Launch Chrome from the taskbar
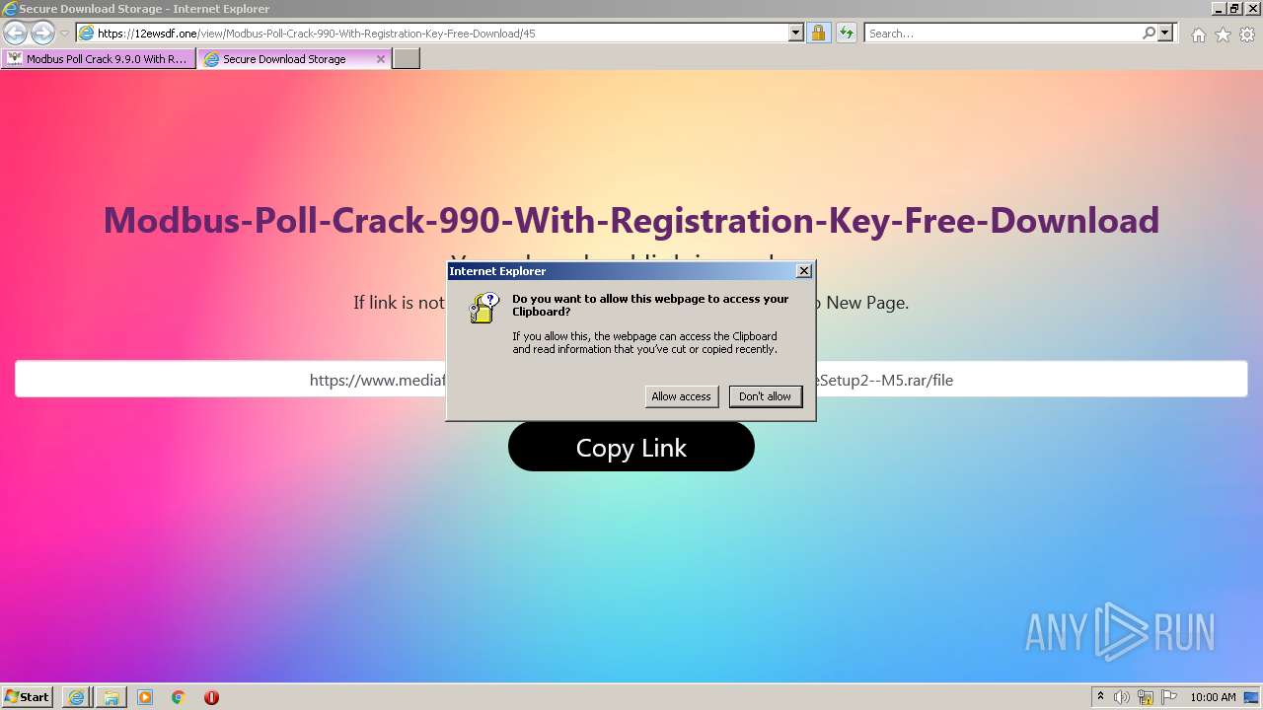 [x=179, y=697]
